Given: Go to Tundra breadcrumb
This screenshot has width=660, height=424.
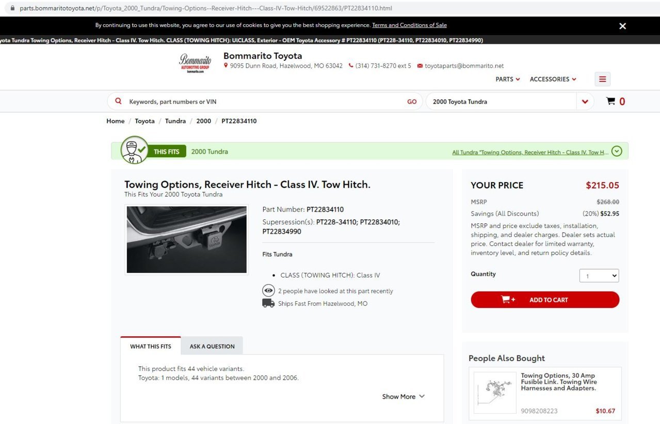Looking at the screenshot, I should 175,121.
